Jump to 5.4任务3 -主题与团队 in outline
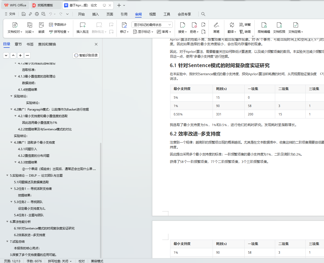324x263 pixels. pyautogui.click(x=29, y=215)
